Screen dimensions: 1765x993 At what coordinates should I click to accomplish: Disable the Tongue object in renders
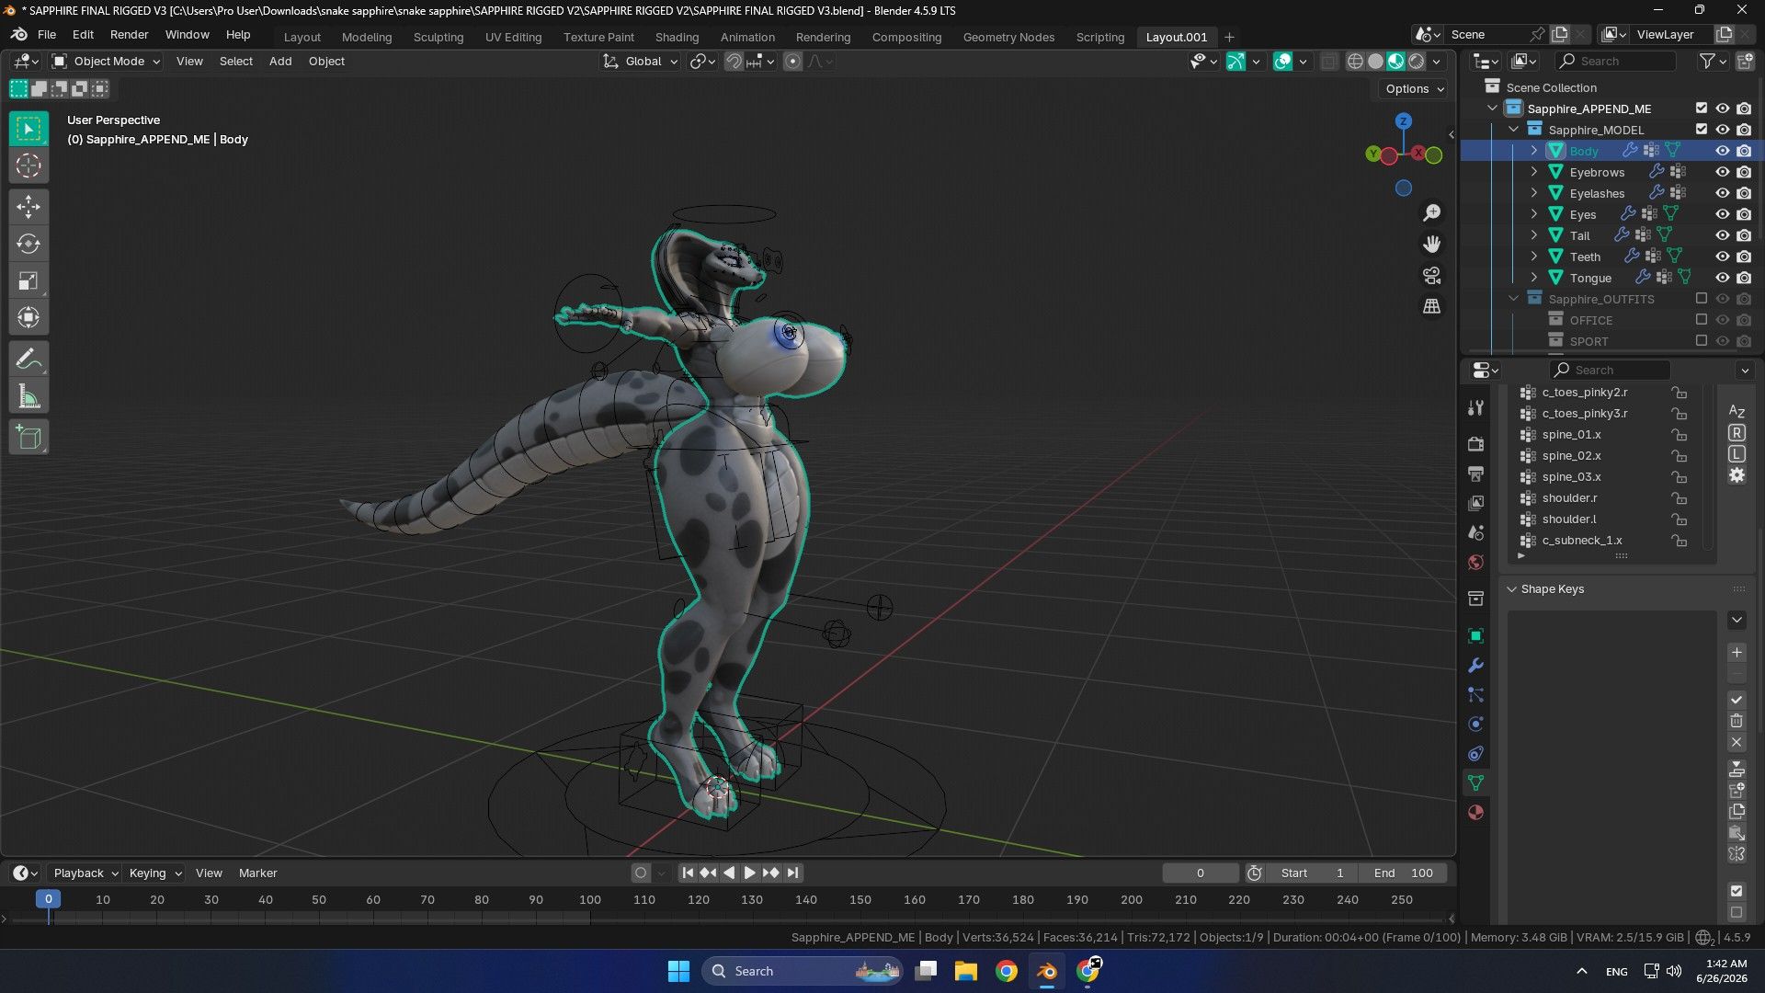pyautogui.click(x=1744, y=278)
